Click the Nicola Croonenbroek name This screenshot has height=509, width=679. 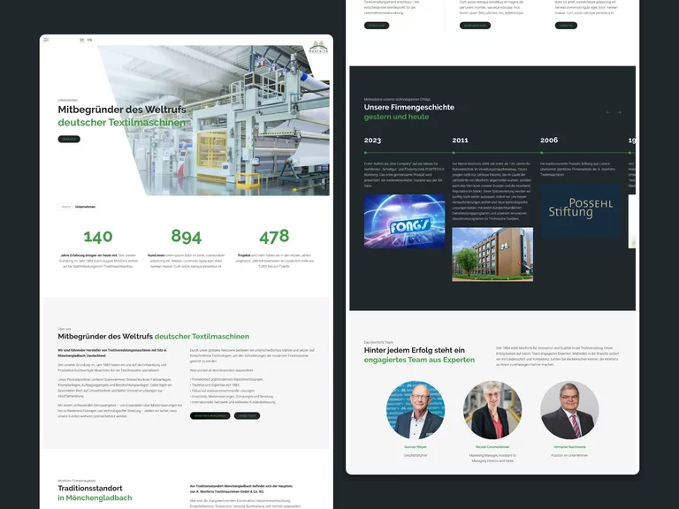[492, 446]
